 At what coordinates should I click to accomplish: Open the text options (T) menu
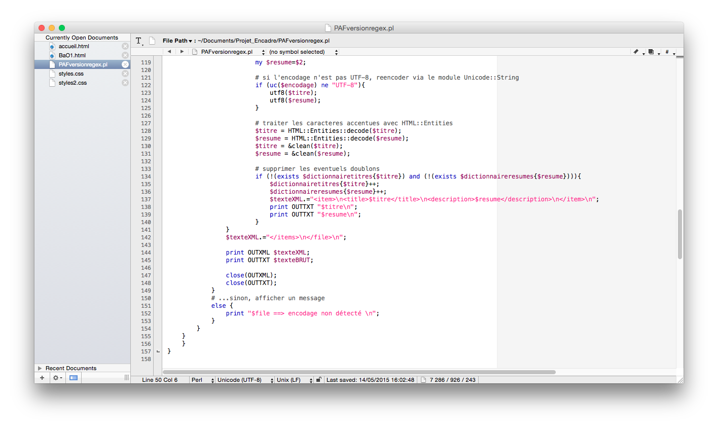point(139,41)
